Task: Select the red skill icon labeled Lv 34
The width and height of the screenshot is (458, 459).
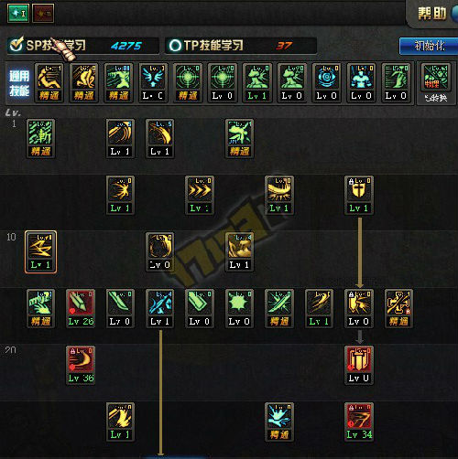Action: click(359, 422)
